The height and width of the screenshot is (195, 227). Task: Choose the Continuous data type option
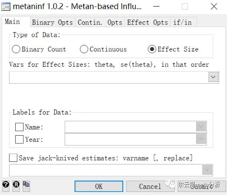[x=84, y=49]
